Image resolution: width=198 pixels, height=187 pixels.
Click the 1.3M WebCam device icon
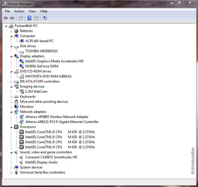point(22,92)
